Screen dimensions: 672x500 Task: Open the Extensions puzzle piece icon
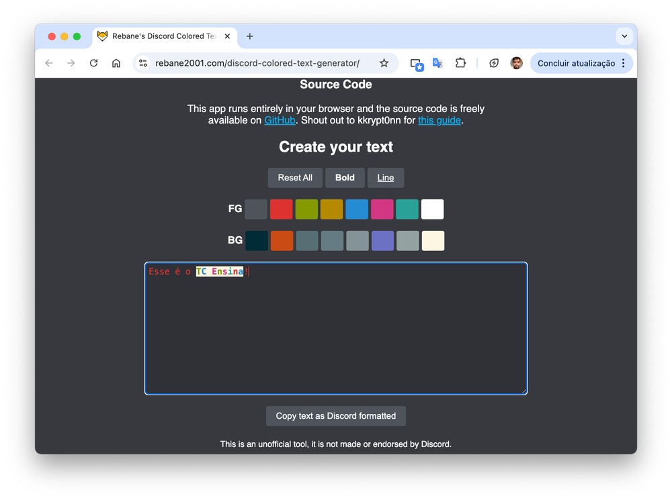pos(460,63)
